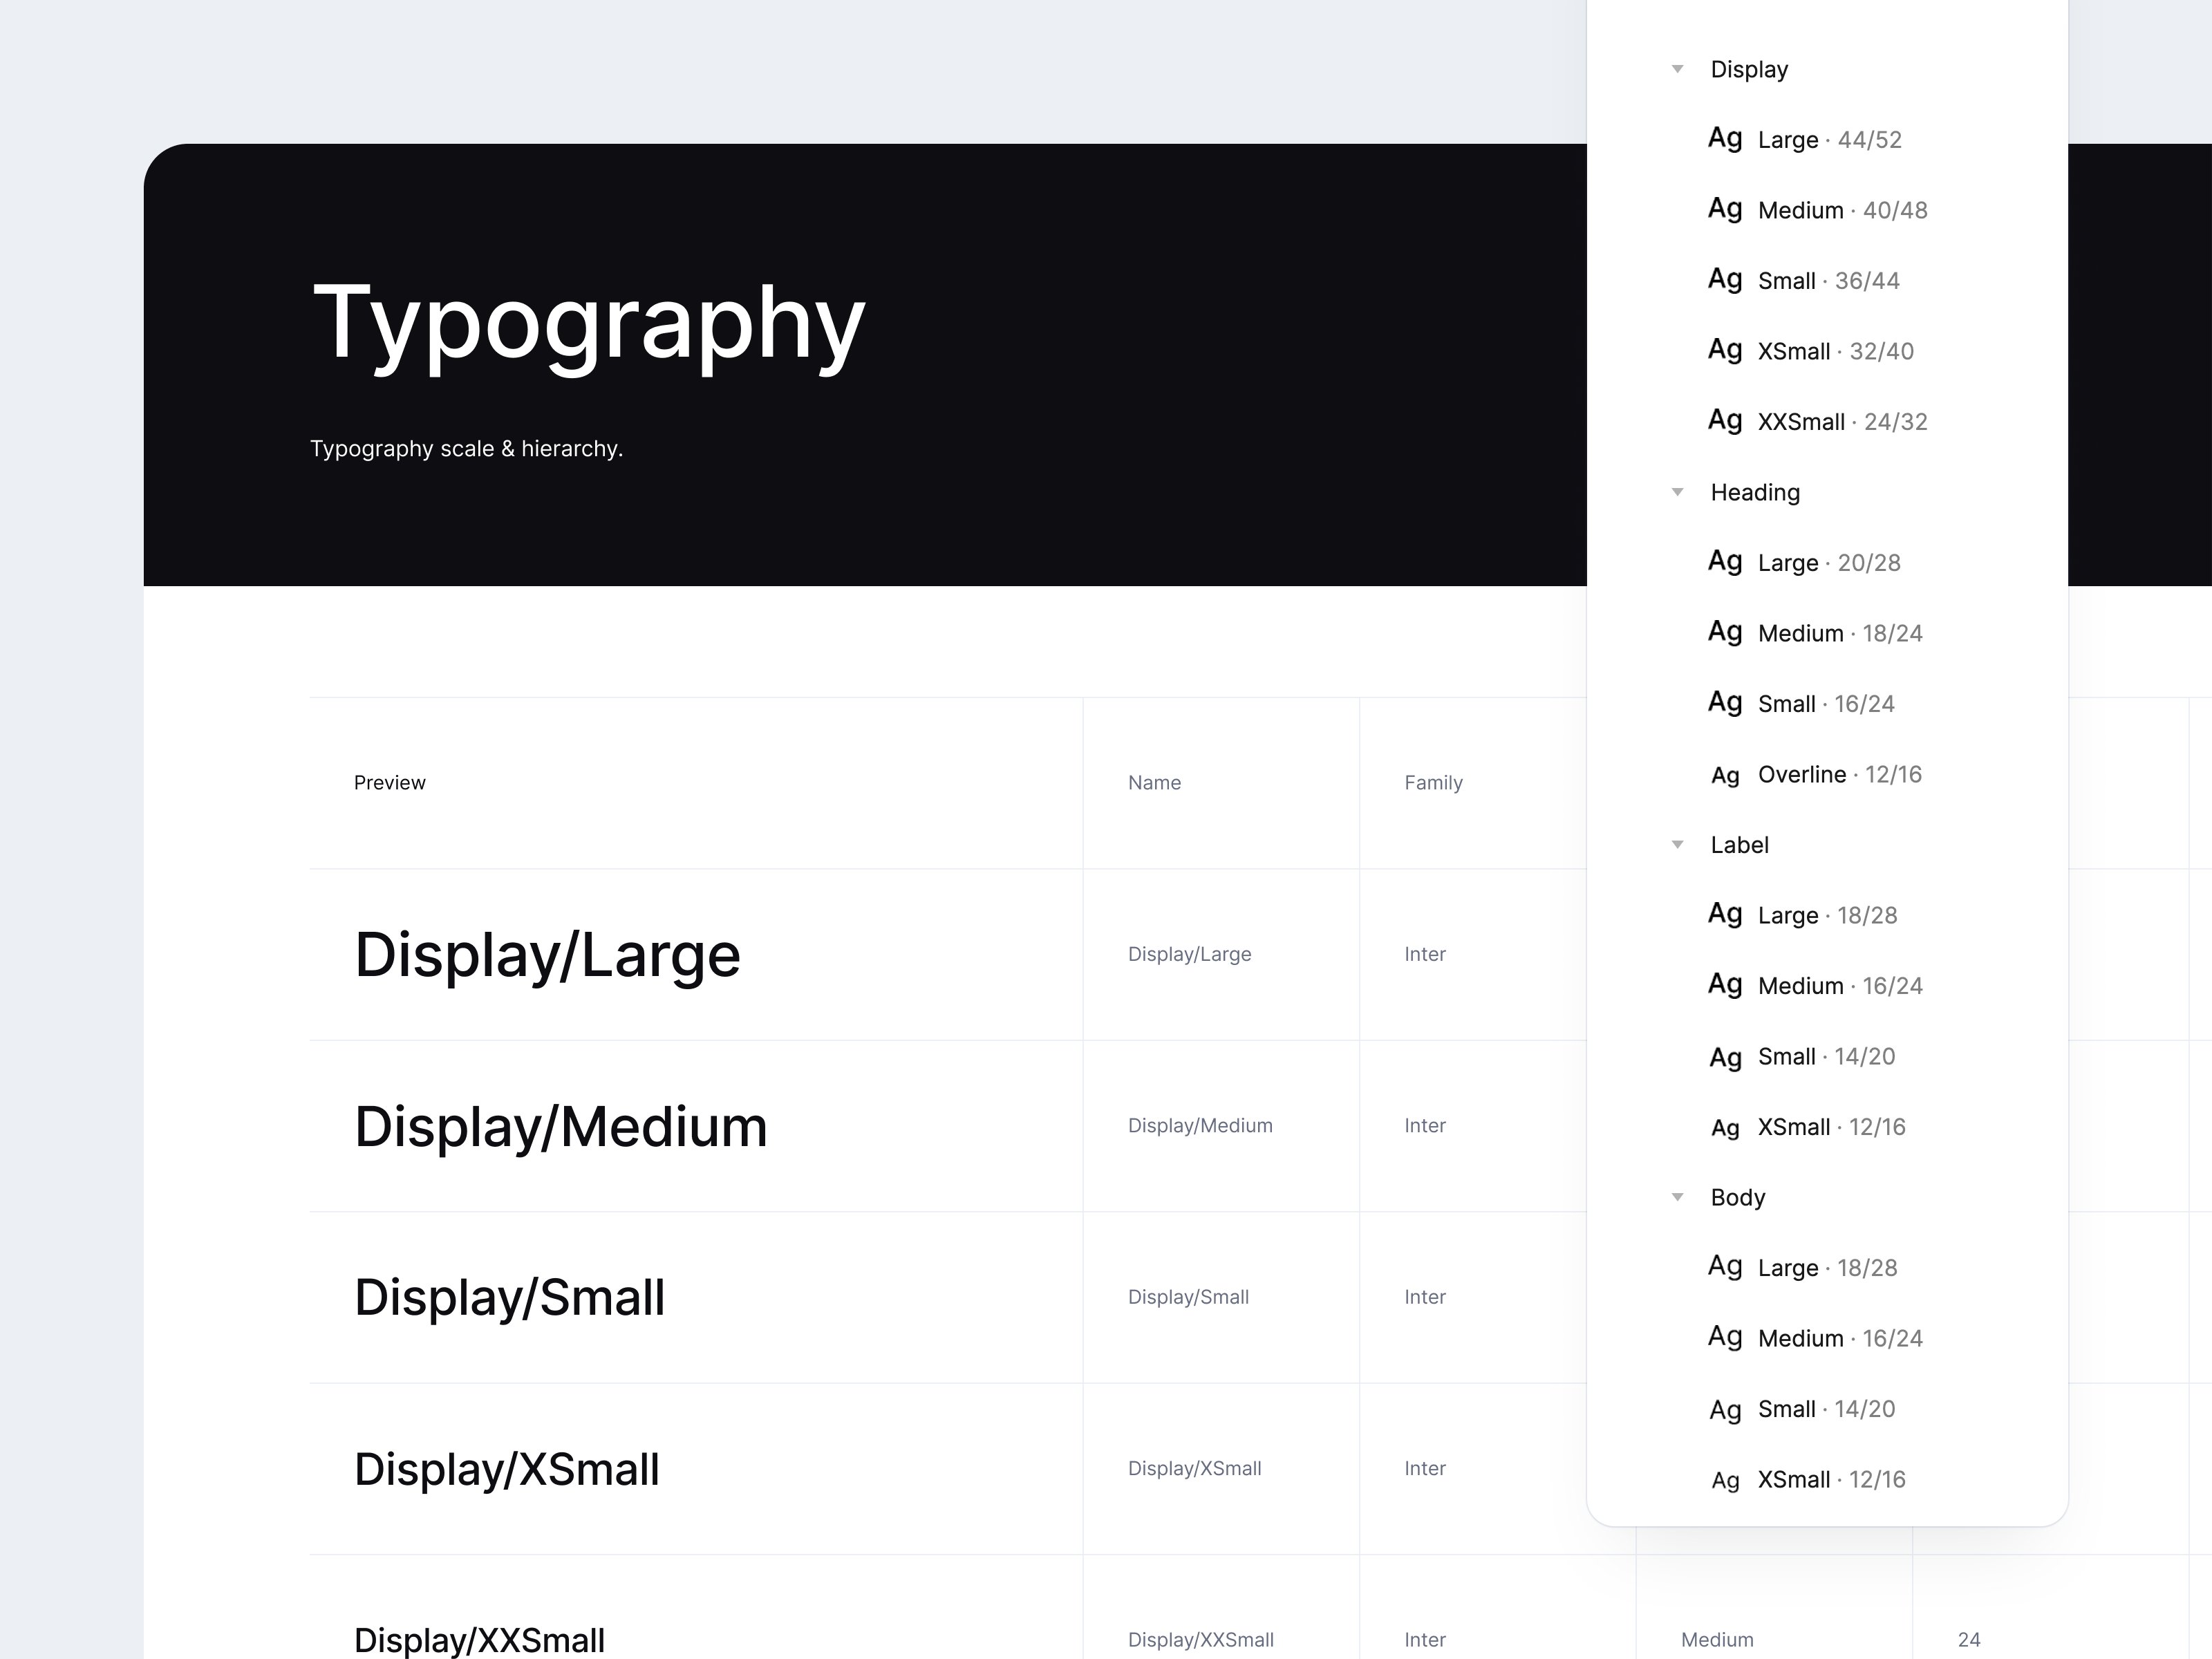Select Display Large 44/52 text style
The image size is (2212, 1659).
coord(1805,139)
